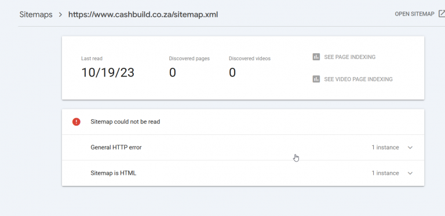This screenshot has height=216, width=445.
Task: Click the red error icon next to Sitemap could not be read
Action: pyautogui.click(x=76, y=122)
